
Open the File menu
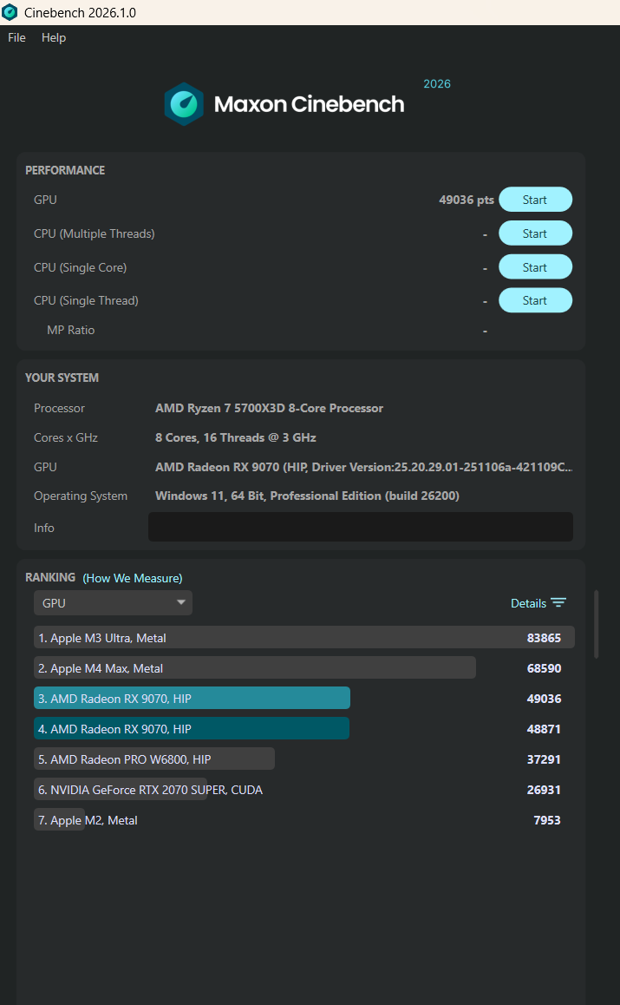16,37
